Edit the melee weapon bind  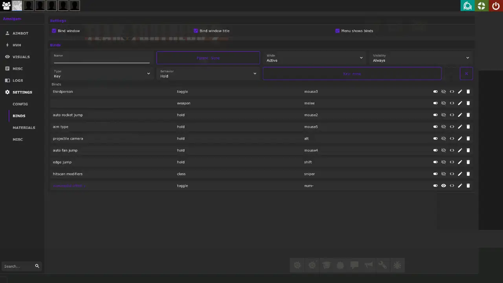coord(460,103)
